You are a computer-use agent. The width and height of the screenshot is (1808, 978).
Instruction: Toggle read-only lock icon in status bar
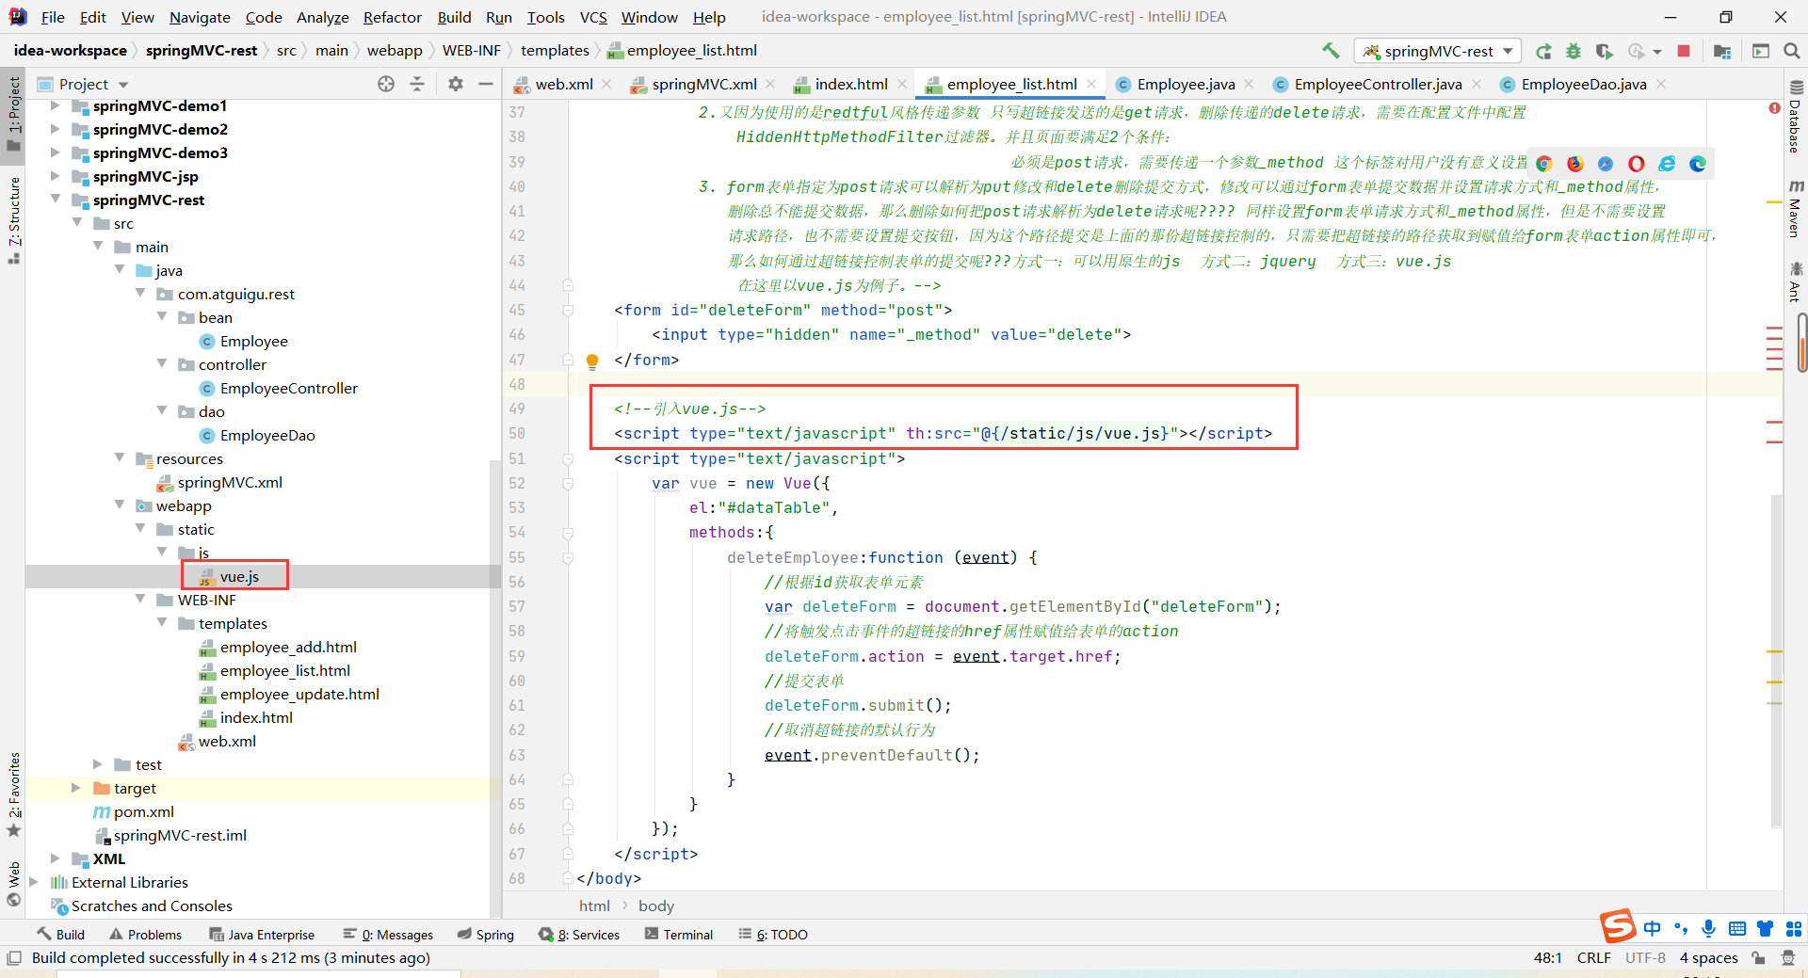[1758, 957]
